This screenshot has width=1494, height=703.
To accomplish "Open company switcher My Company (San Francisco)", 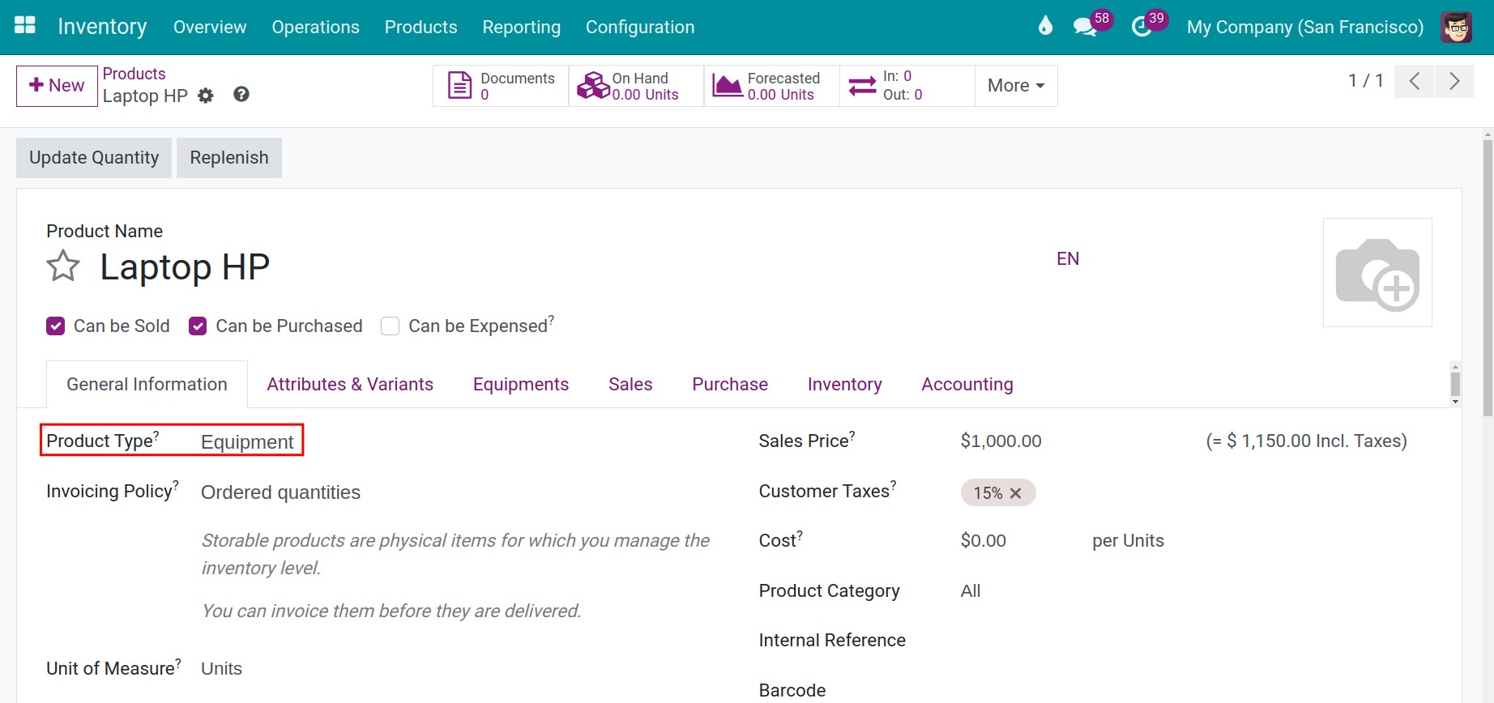I will coord(1304,27).
